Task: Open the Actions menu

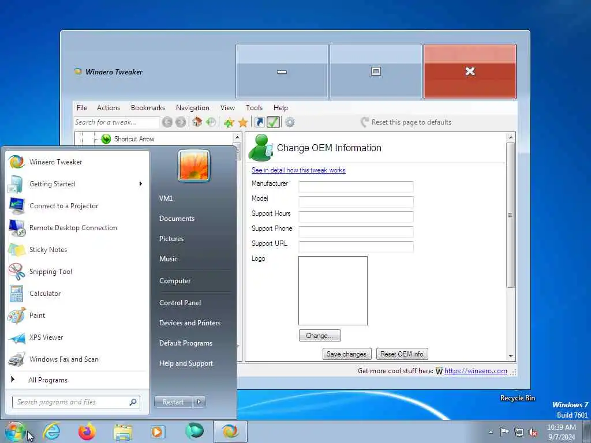Action: 108,108
